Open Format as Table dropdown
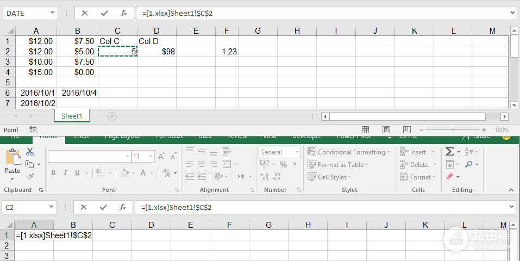 coord(337,164)
